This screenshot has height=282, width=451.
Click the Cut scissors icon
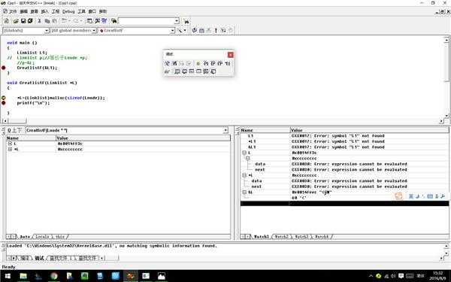point(40,21)
